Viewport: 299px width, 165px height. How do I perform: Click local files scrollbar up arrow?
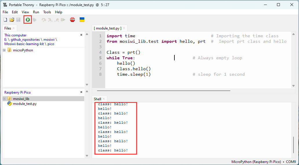tap(87, 34)
